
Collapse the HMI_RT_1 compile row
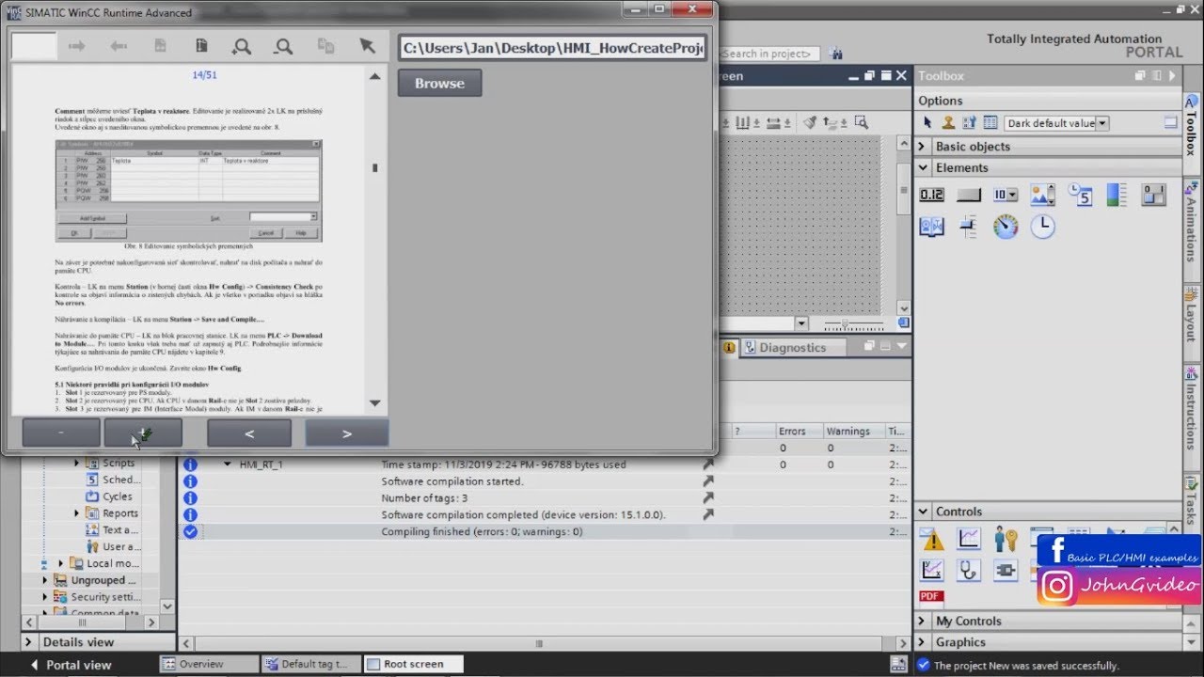[228, 464]
